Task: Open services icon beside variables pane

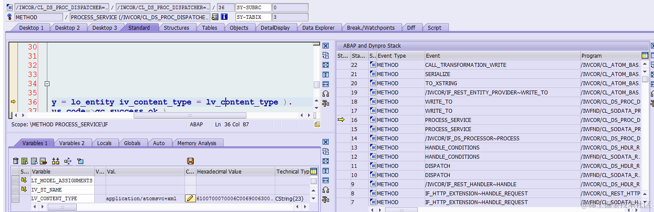Action: click(x=326, y=190)
